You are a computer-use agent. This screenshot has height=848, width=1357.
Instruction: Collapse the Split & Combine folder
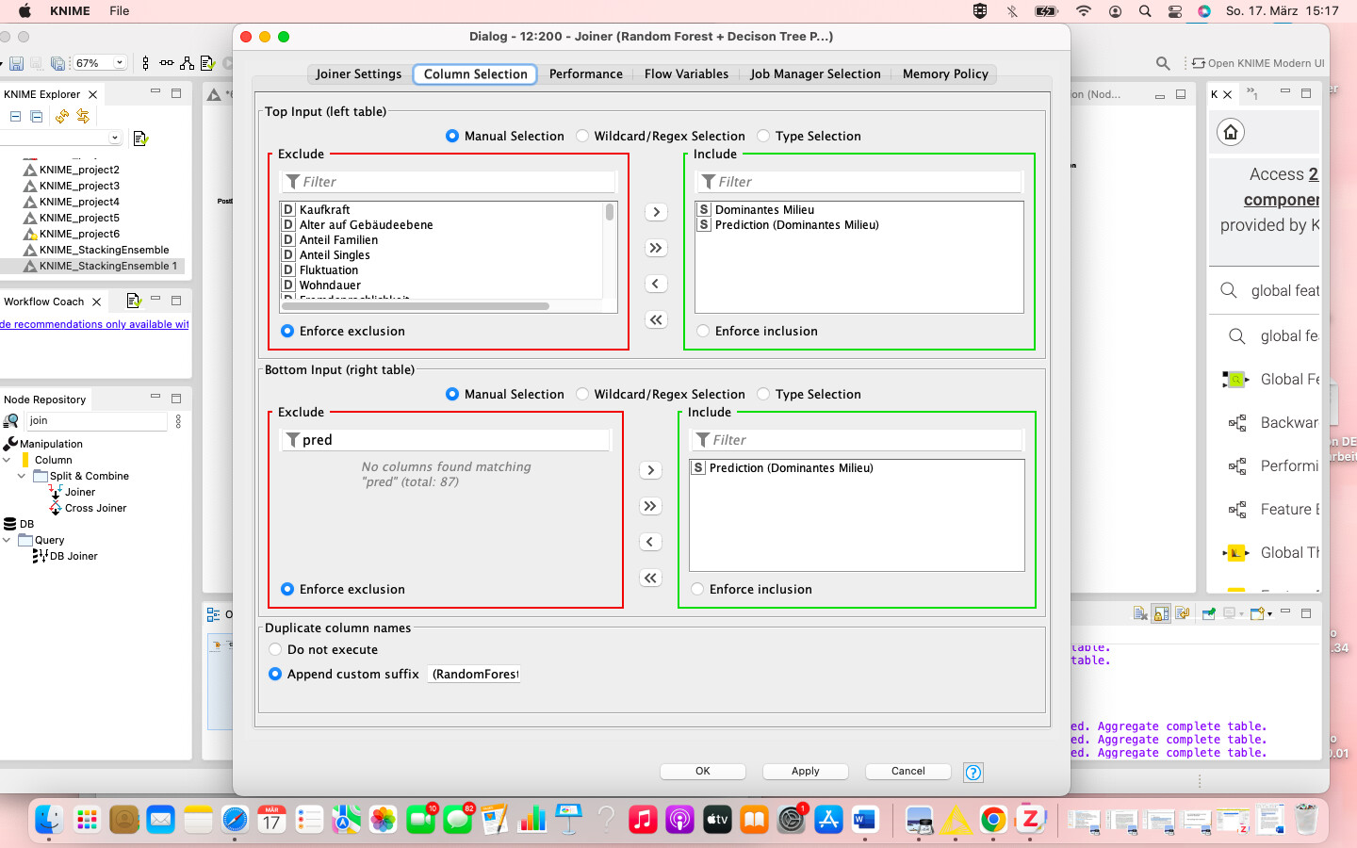[x=22, y=476]
